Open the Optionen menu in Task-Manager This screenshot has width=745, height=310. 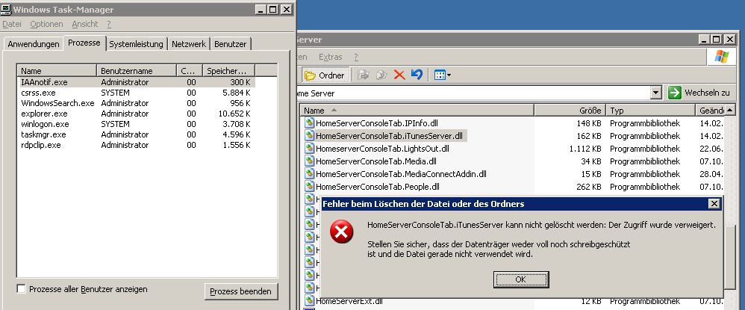click(x=46, y=24)
